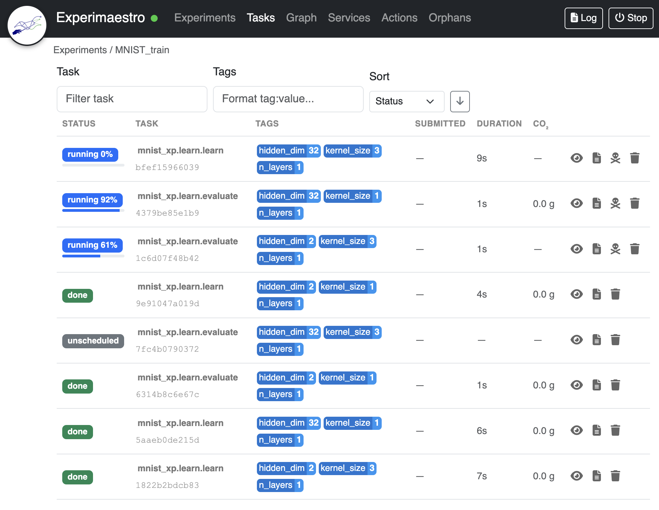
Task: Delete task bfef15966039 with trash icon
Action: (x=634, y=158)
